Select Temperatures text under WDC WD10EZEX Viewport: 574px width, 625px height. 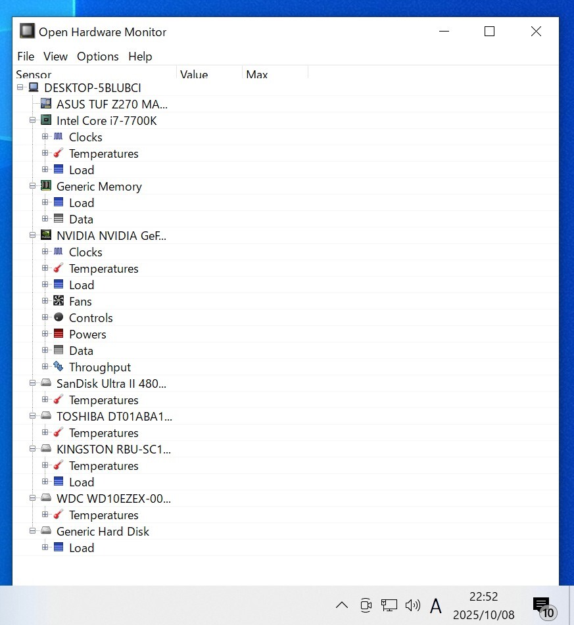pyautogui.click(x=104, y=515)
